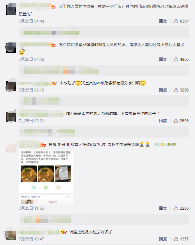Click the 评论配图 image icon link
This screenshot has height=245, width=195.
point(165,144)
